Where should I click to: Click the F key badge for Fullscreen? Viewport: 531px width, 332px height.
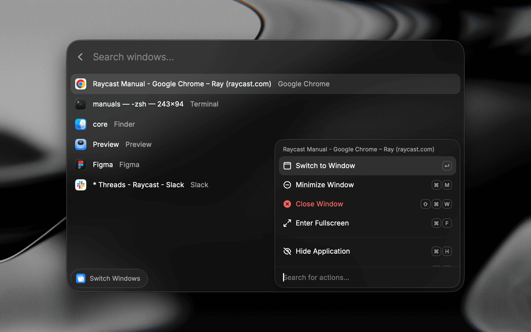[447, 223]
